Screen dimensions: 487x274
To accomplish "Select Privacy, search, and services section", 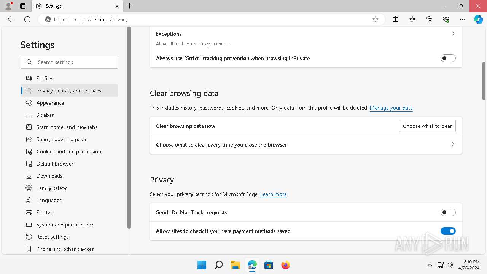I will click(x=69, y=91).
